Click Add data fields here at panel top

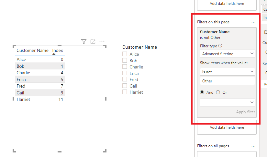click(x=227, y=4)
